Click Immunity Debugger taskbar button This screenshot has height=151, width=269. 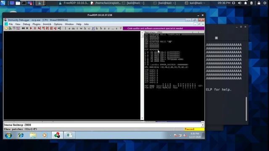[x=57, y=135]
